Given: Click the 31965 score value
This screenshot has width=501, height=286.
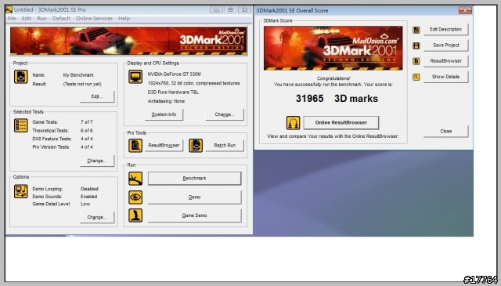Looking at the screenshot, I should click(x=310, y=99).
